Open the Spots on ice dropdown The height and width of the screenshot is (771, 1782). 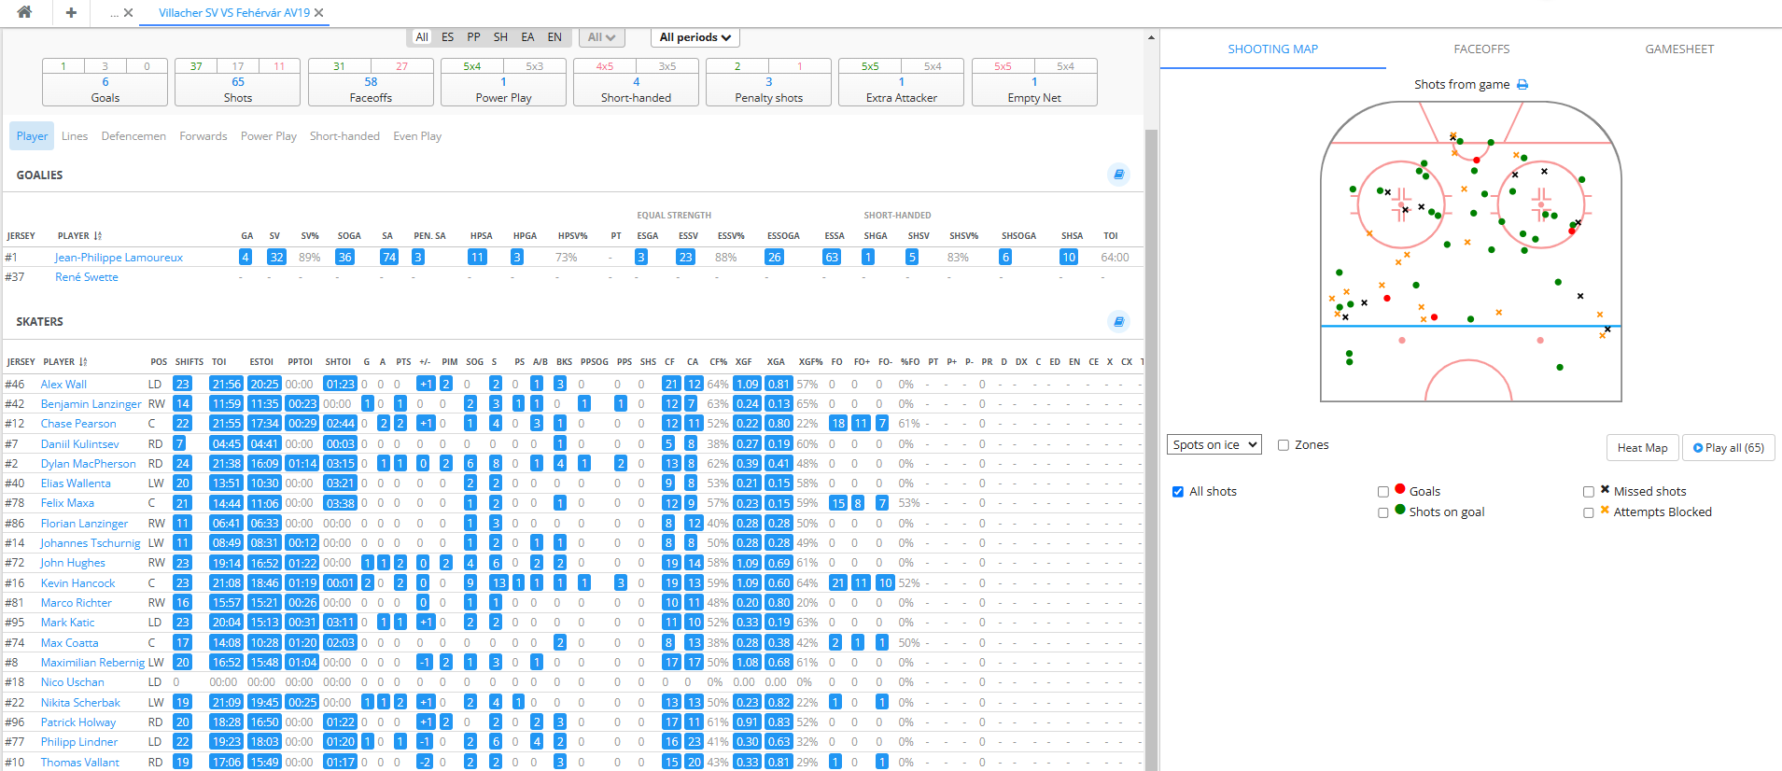click(x=1214, y=445)
